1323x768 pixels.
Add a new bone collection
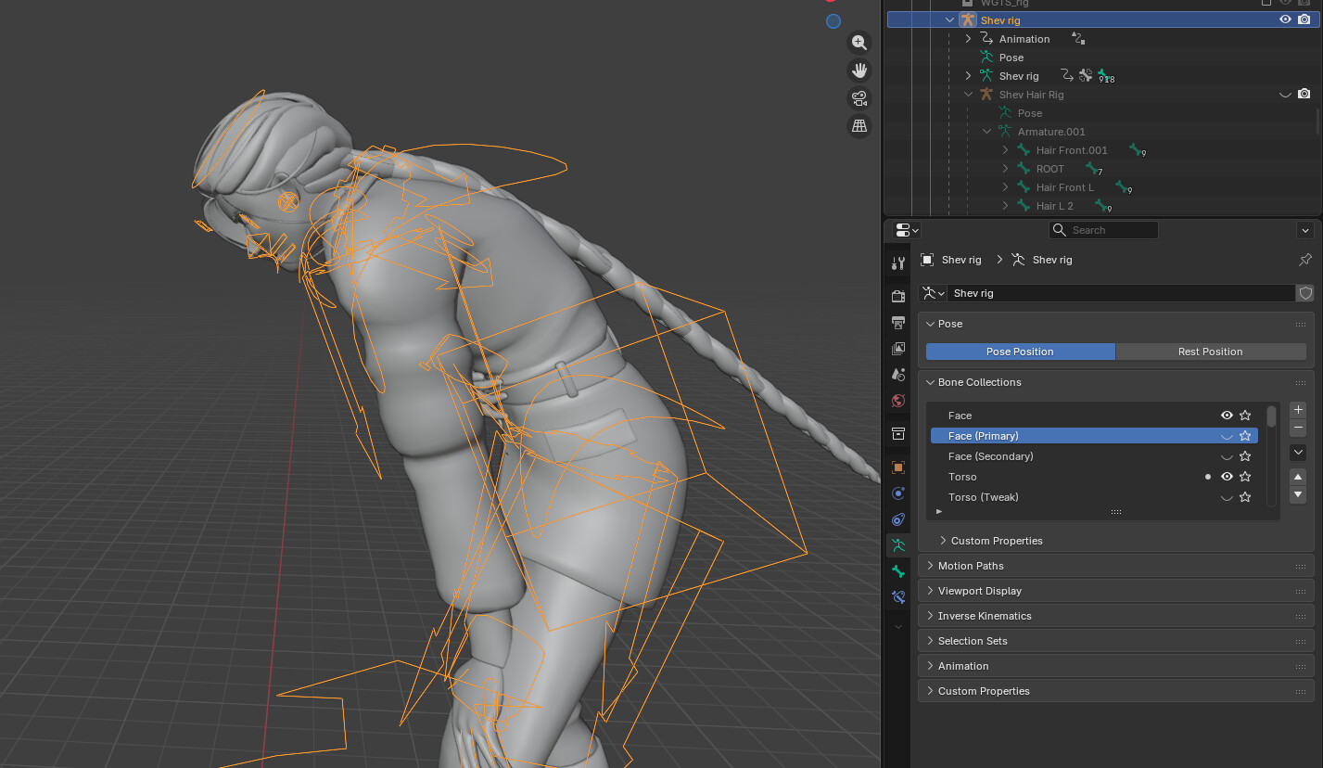(x=1298, y=409)
